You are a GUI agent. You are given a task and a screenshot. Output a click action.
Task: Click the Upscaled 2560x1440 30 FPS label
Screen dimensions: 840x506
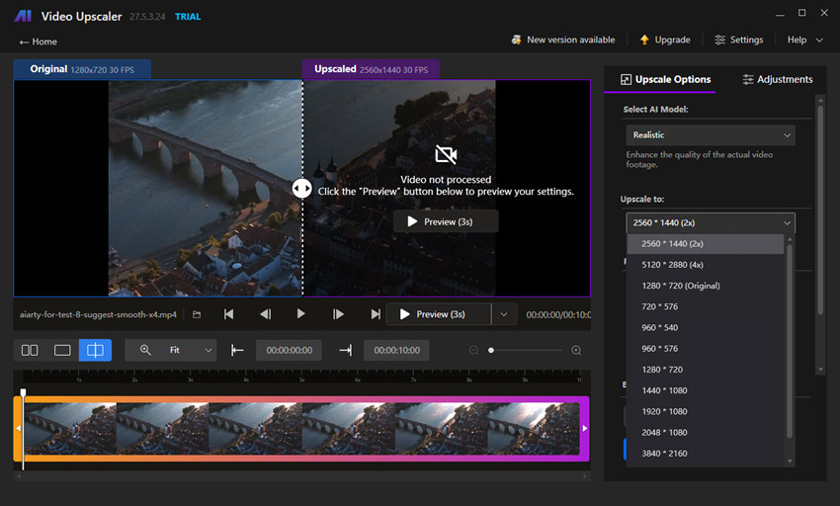click(x=372, y=69)
